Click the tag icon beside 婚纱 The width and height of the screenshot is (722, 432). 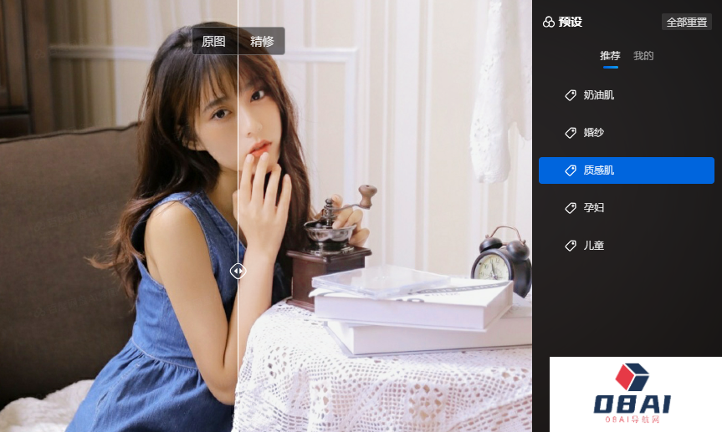coord(571,133)
